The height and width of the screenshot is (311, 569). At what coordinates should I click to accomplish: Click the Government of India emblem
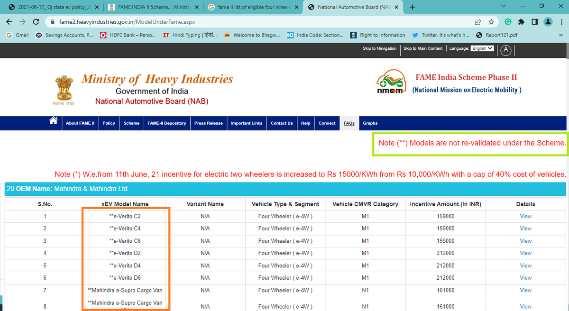(64, 90)
